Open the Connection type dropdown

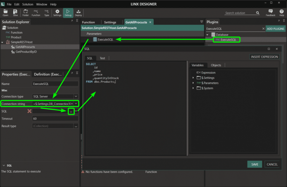click(x=76, y=96)
